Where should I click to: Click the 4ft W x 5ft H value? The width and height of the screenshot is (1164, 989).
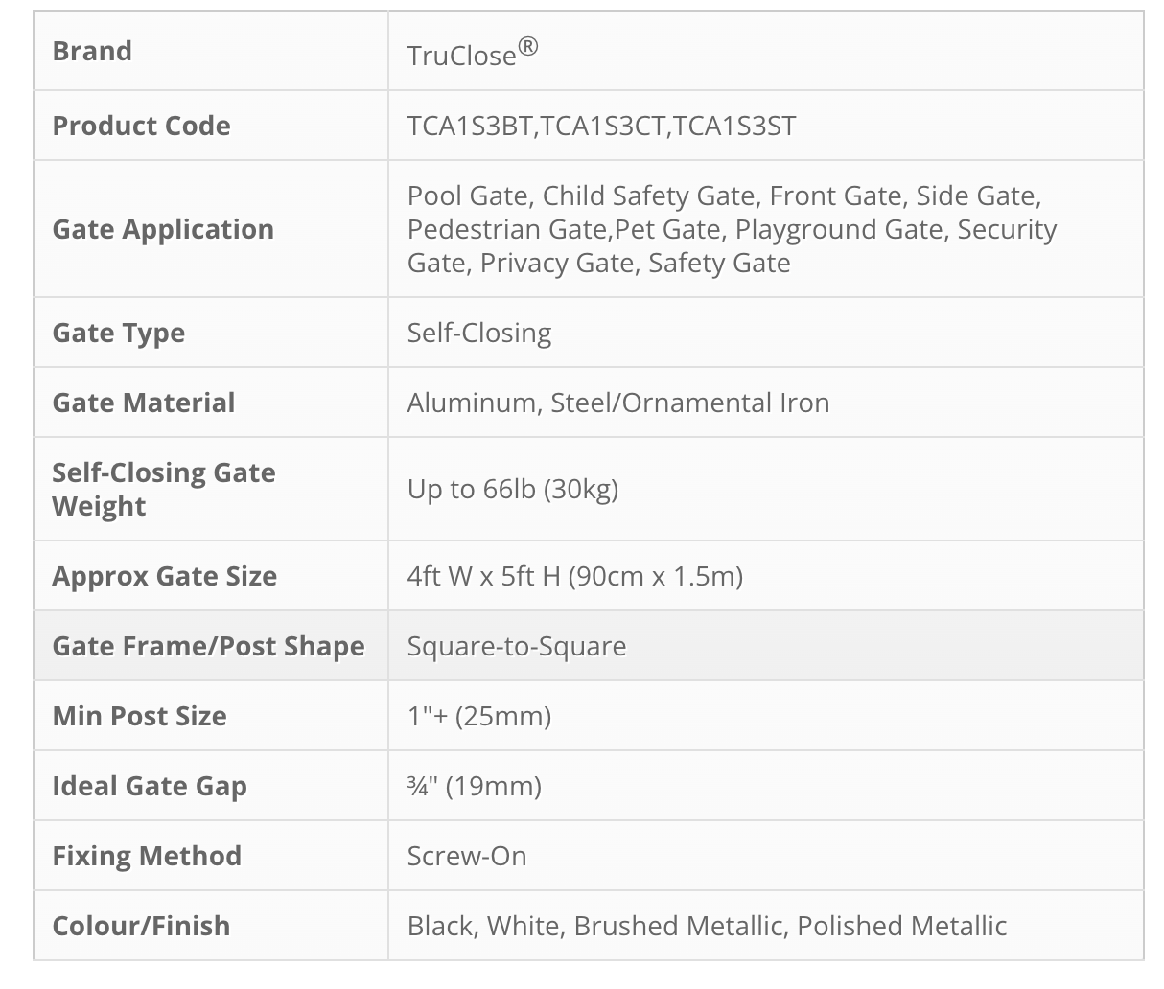click(575, 576)
